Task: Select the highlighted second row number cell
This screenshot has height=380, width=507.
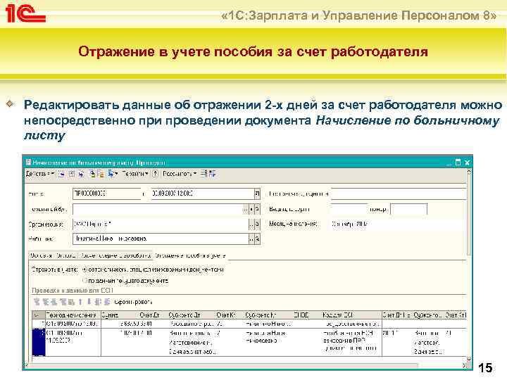Action: 39,342
